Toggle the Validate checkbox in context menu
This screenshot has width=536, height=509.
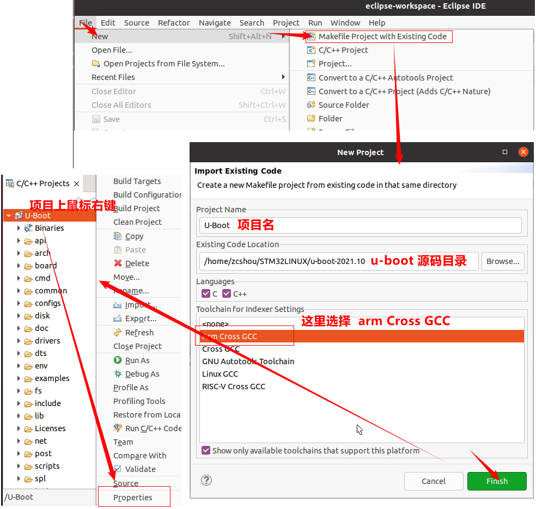tap(117, 469)
